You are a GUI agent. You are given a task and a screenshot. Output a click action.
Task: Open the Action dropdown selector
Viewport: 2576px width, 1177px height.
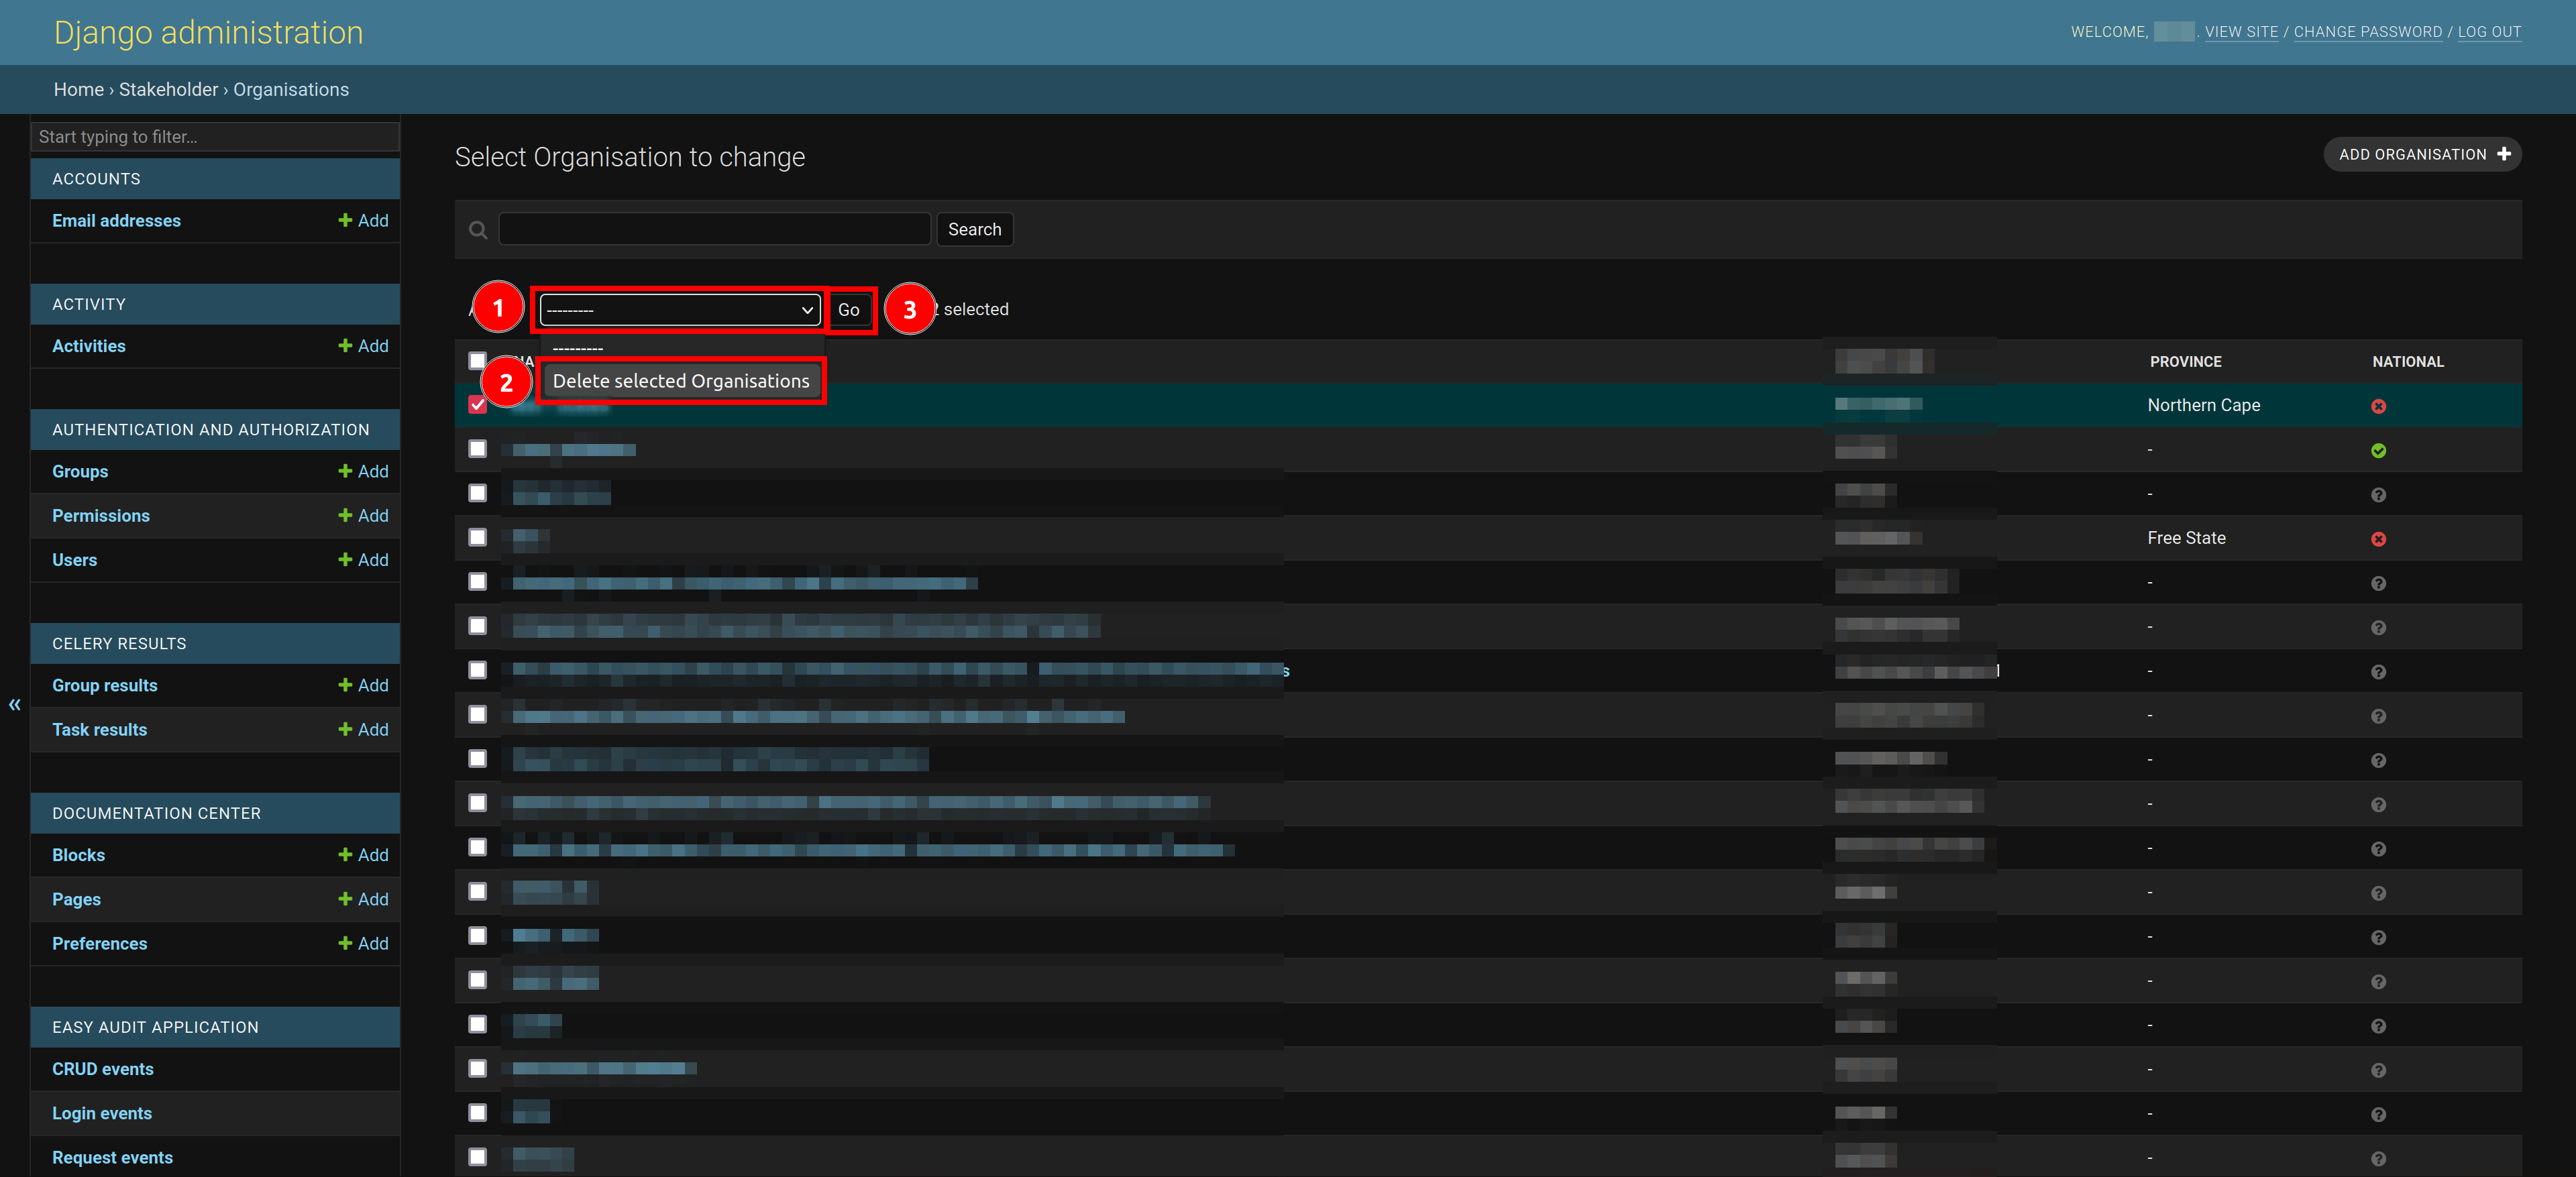point(680,310)
